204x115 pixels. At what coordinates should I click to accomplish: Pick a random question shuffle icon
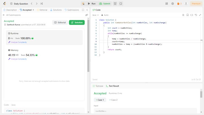42,4
